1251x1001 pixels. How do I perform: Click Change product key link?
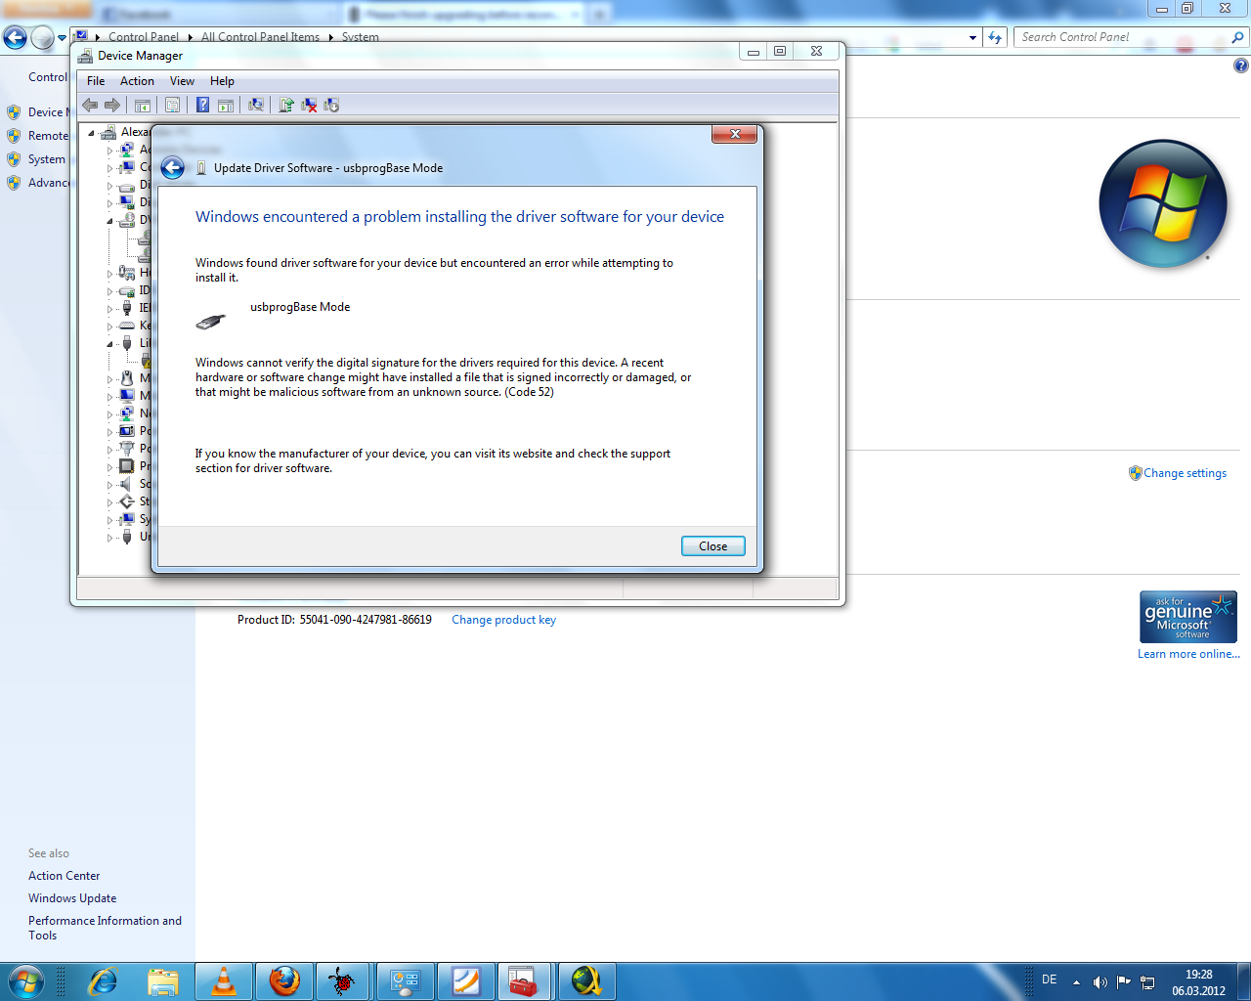tap(503, 620)
